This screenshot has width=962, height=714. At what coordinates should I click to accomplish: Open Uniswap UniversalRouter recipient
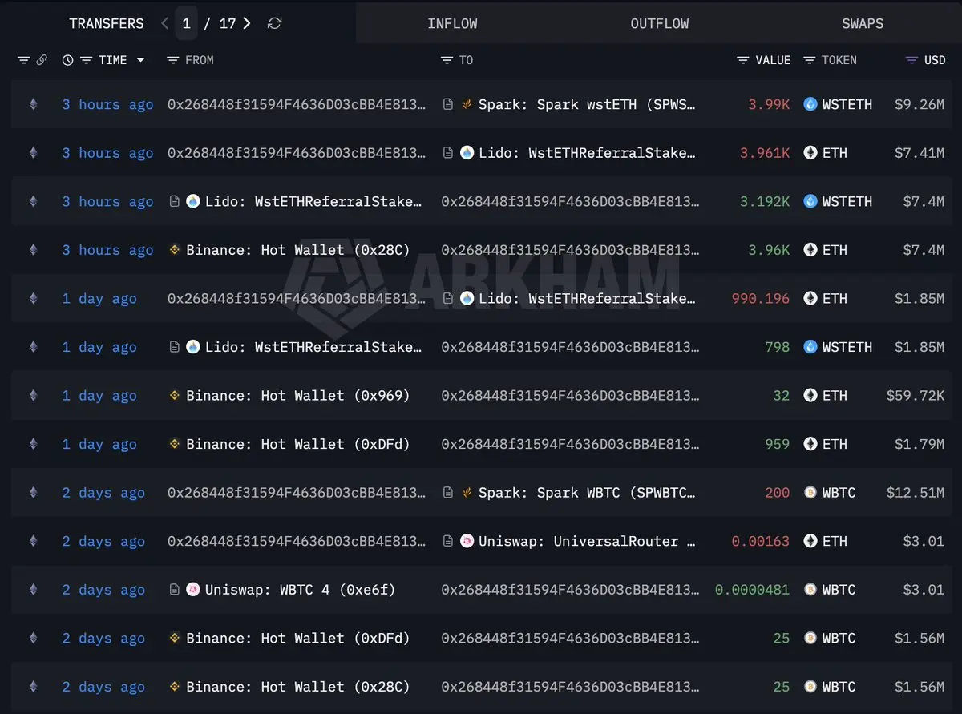pyautogui.click(x=587, y=541)
